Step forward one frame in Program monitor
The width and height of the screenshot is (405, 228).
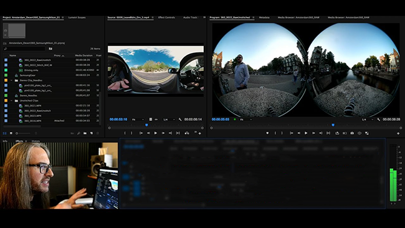point(313,133)
